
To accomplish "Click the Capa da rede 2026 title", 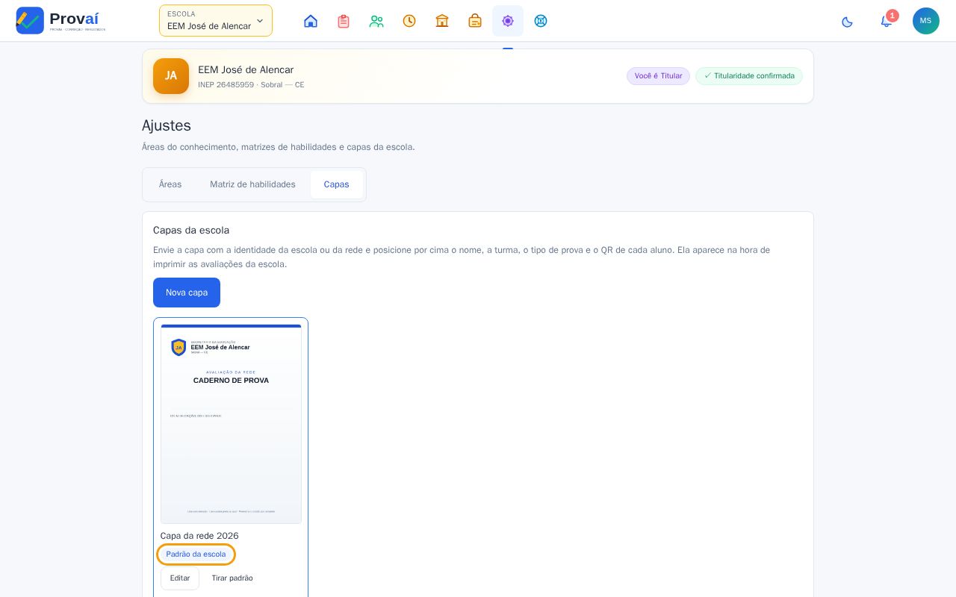I will 199,536.
